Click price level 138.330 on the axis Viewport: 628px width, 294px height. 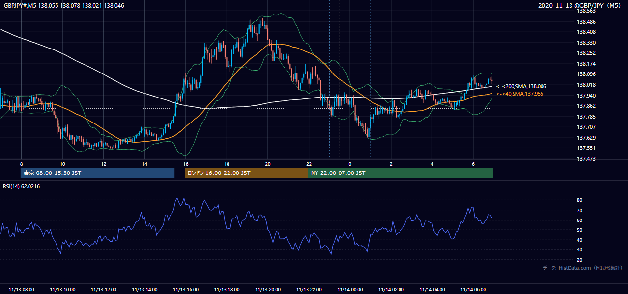(586, 43)
